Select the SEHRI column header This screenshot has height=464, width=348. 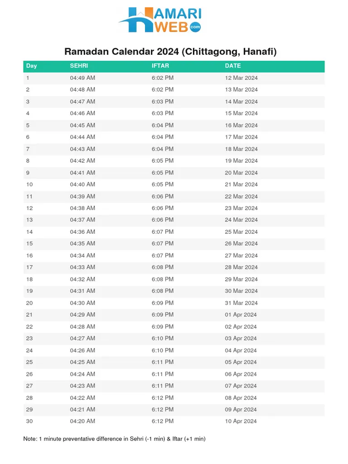(x=79, y=66)
